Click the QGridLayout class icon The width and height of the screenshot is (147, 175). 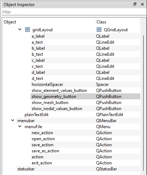coord(99,29)
